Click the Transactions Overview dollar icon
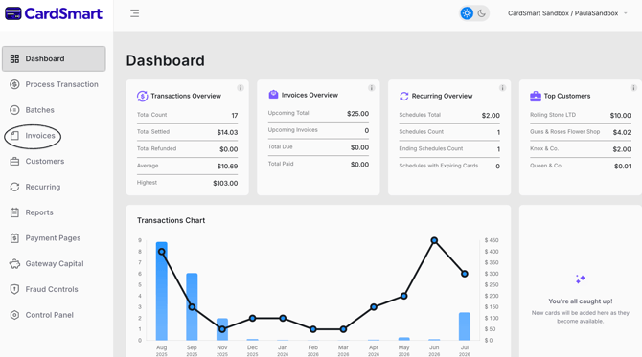This screenshot has width=642, height=357. pos(142,96)
